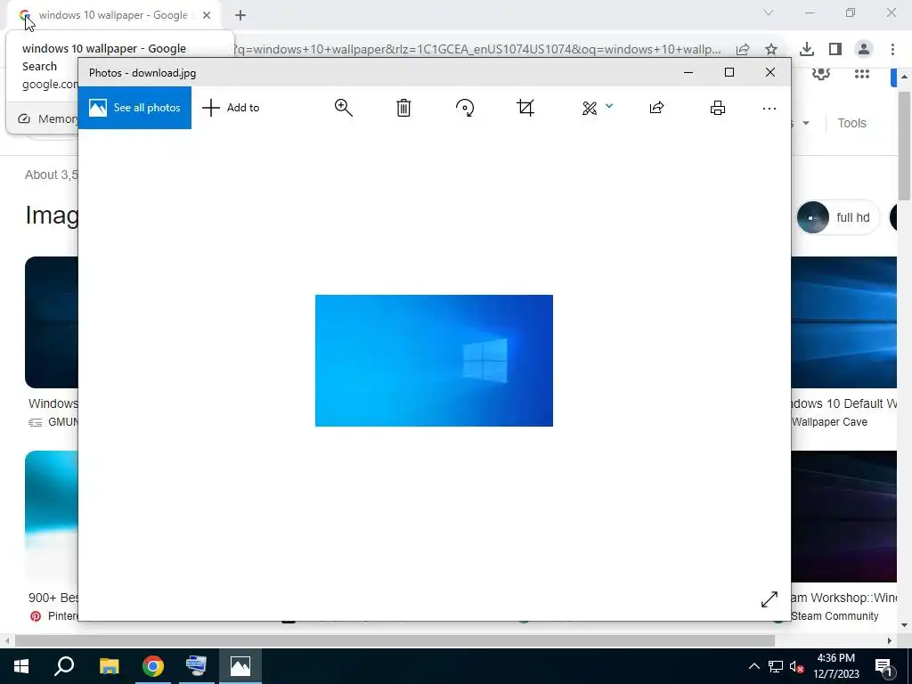Click Tools in Google search page
This screenshot has width=912, height=684.
(x=851, y=123)
